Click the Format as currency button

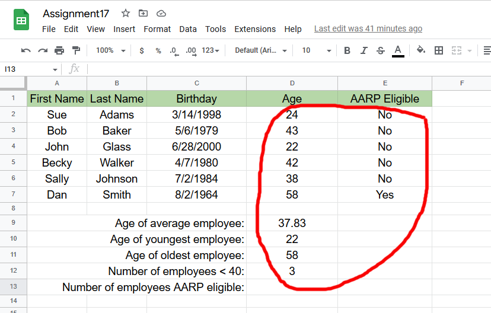[141, 50]
